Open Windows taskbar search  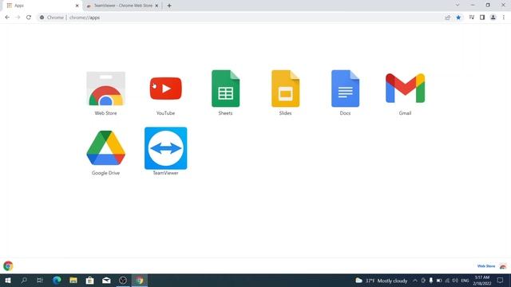pyautogui.click(x=24, y=281)
